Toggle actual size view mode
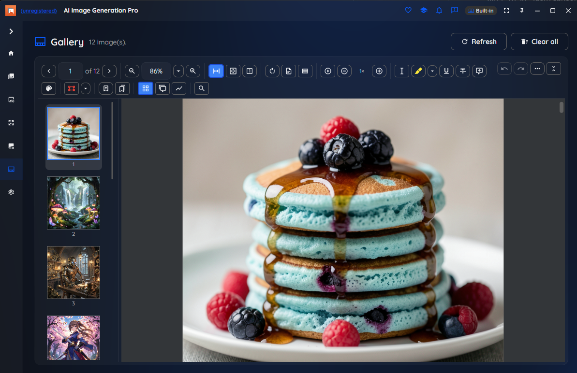 coord(250,71)
